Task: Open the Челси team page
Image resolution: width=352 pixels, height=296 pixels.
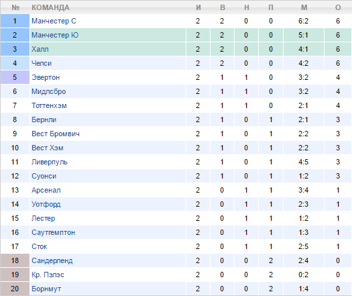Action: [42, 63]
